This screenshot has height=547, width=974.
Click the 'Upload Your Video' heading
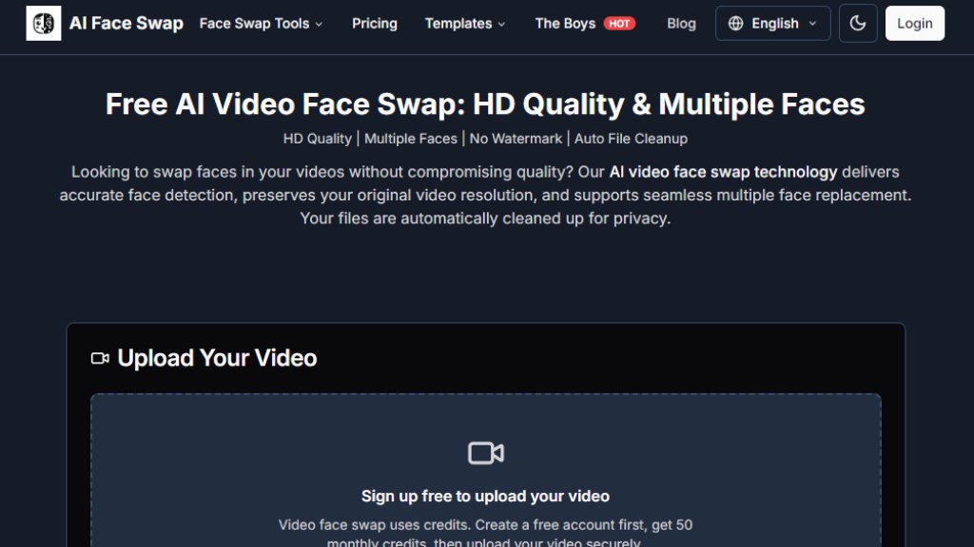pos(217,358)
